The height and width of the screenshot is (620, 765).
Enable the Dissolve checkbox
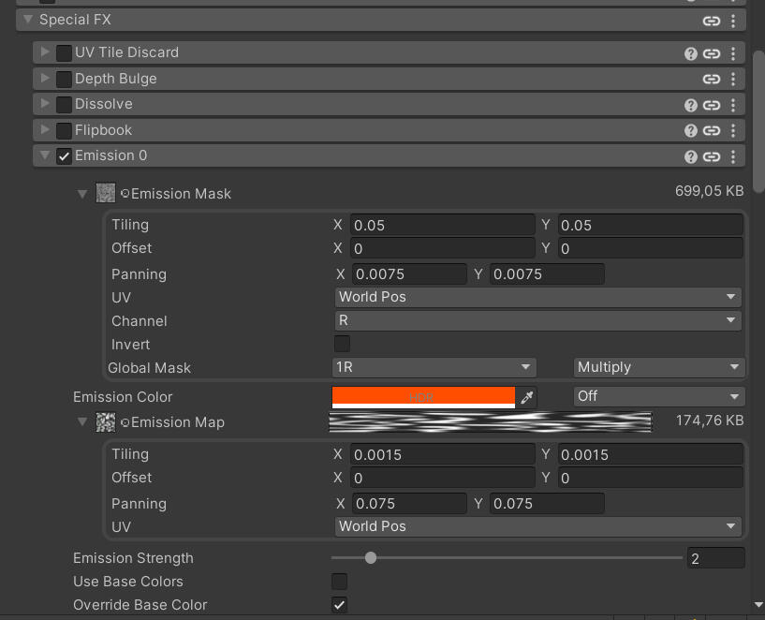(x=64, y=105)
